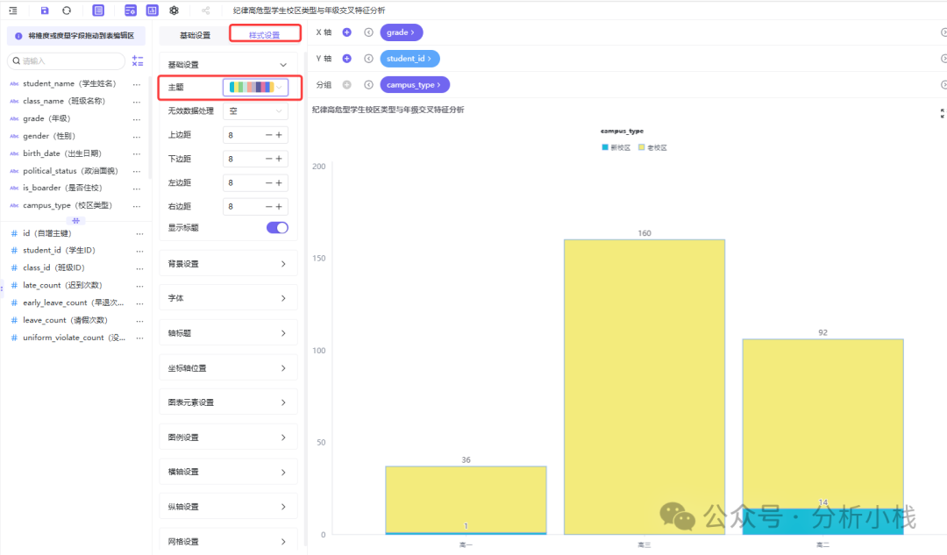This screenshot has height=555, width=947.
Task: Open more options for late_count field
Action: click(x=139, y=286)
